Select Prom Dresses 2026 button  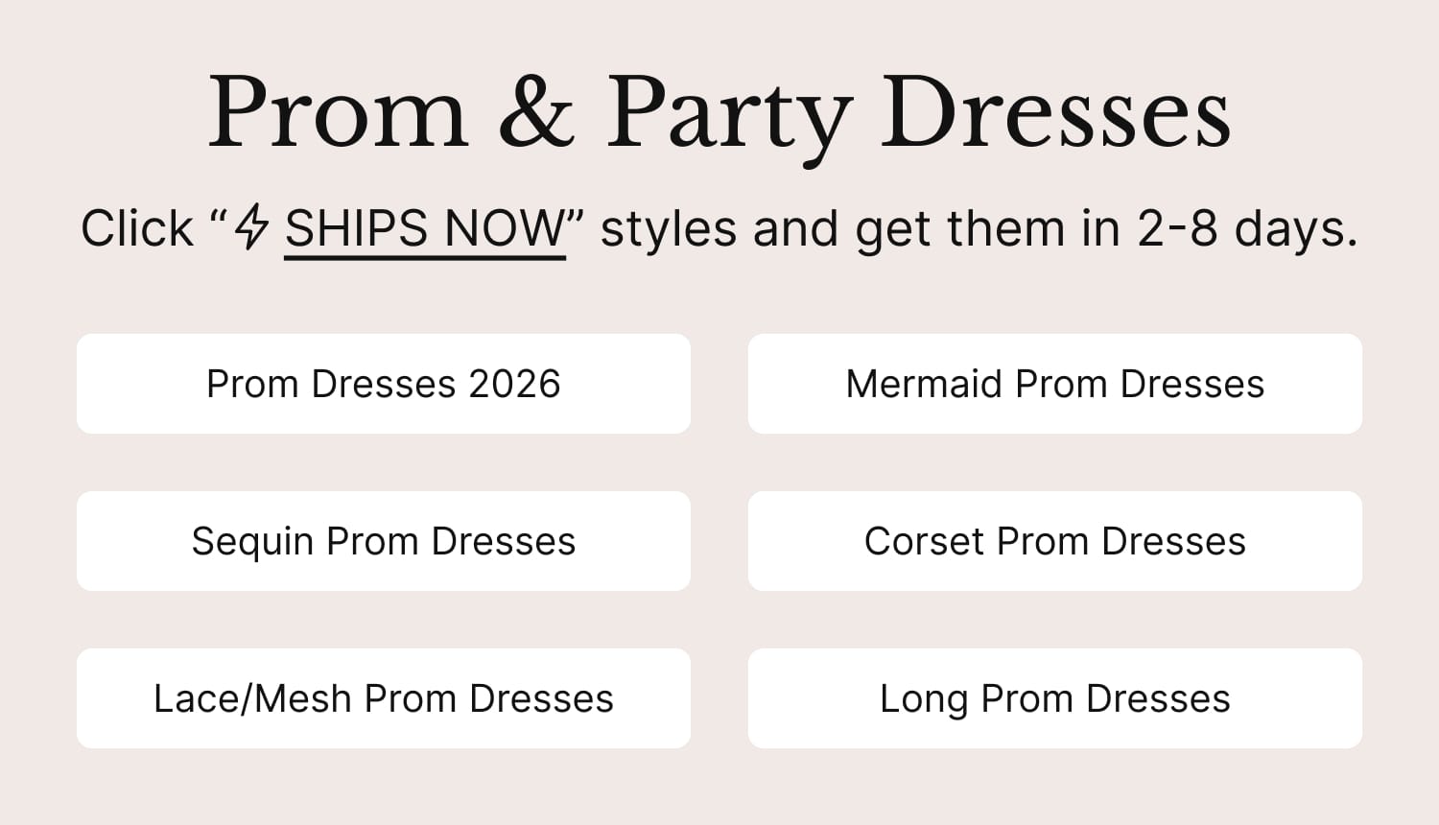coord(384,384)
